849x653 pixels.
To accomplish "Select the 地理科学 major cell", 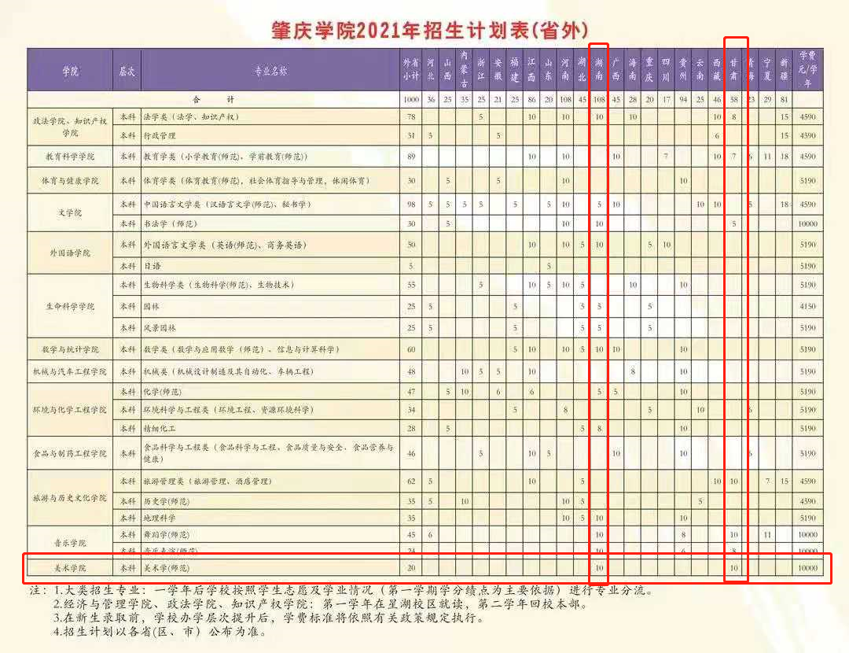I will click(x=160, y=518).
